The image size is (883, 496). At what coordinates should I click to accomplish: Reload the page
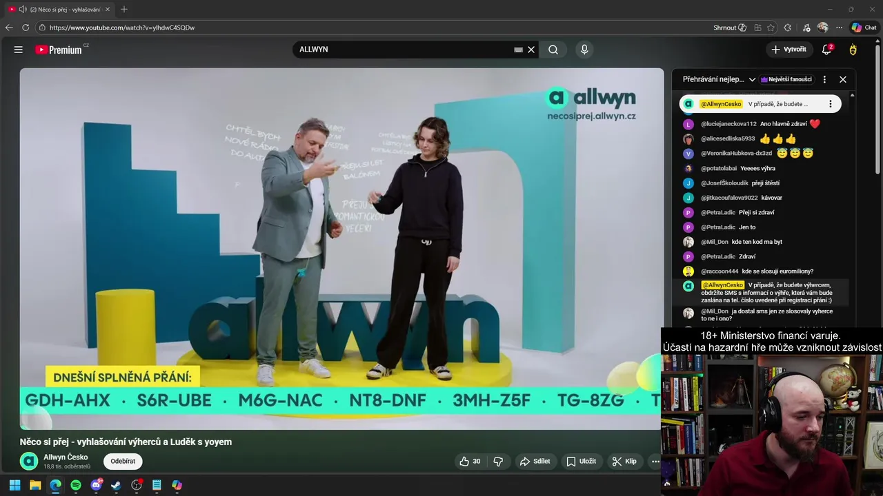tap(26, 28)
